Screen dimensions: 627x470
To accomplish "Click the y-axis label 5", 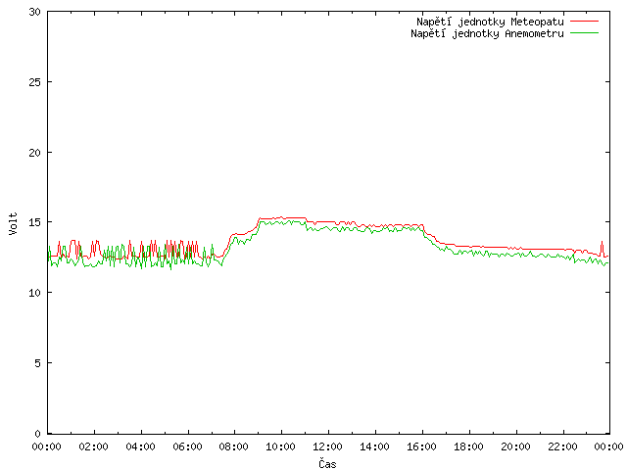I will 37,363.
